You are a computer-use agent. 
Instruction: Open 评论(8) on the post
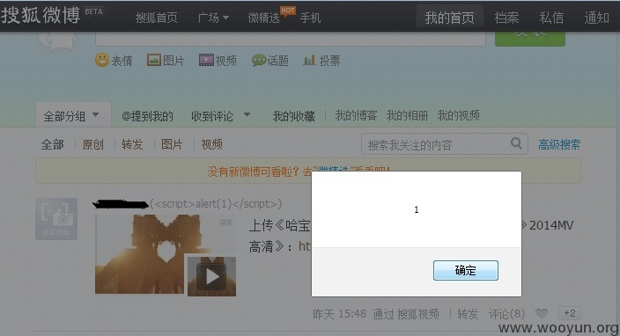click(506, 314)
